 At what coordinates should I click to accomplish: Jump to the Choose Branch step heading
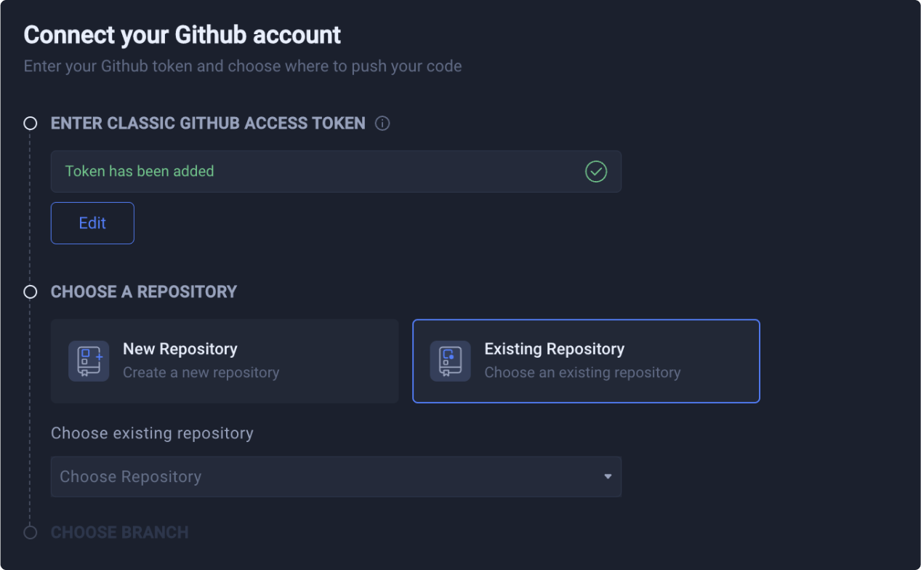coord(120,532)
